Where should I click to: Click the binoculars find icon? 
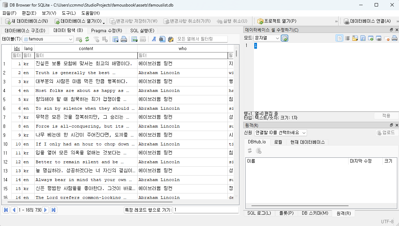(162, 39)
